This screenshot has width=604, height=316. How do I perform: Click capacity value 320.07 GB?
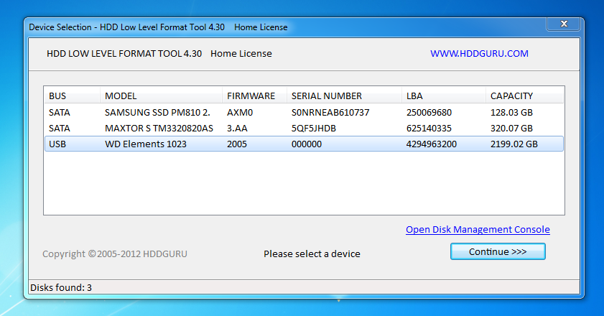coord(511,129)
